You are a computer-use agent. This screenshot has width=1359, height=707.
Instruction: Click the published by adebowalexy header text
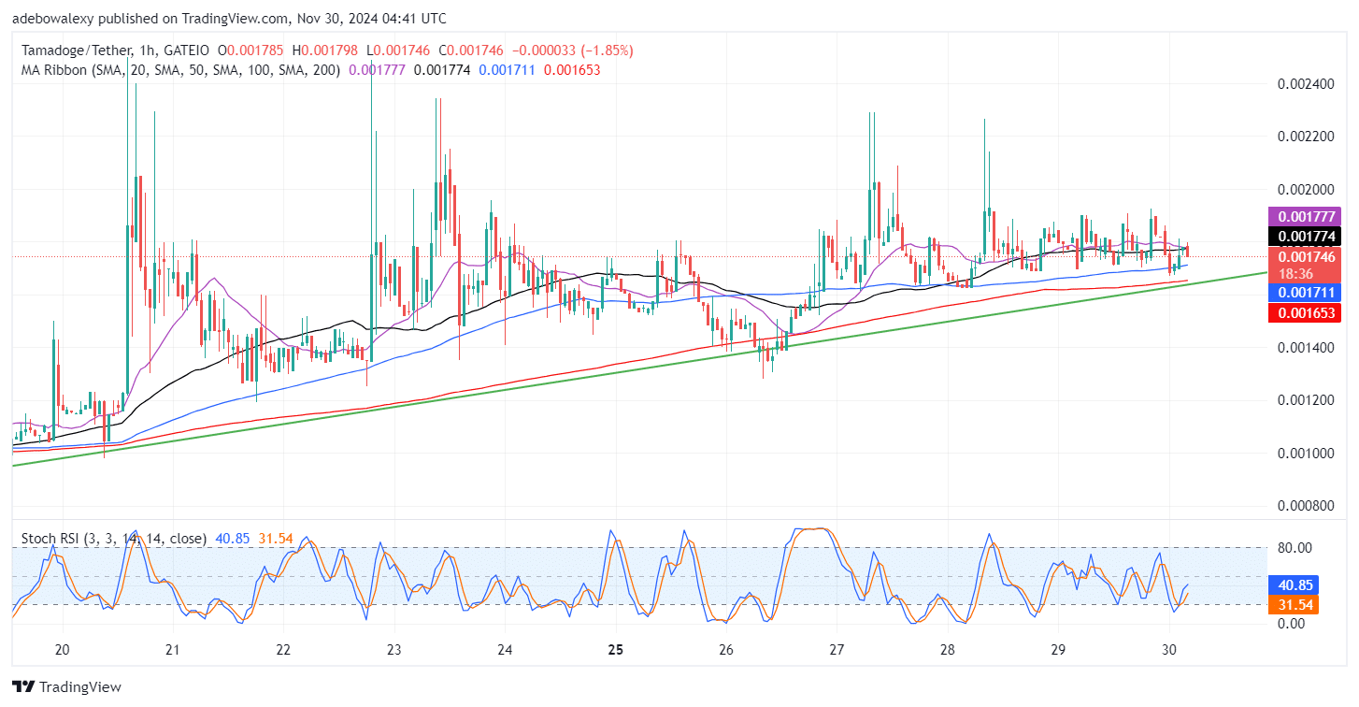[x=229, y=18]
